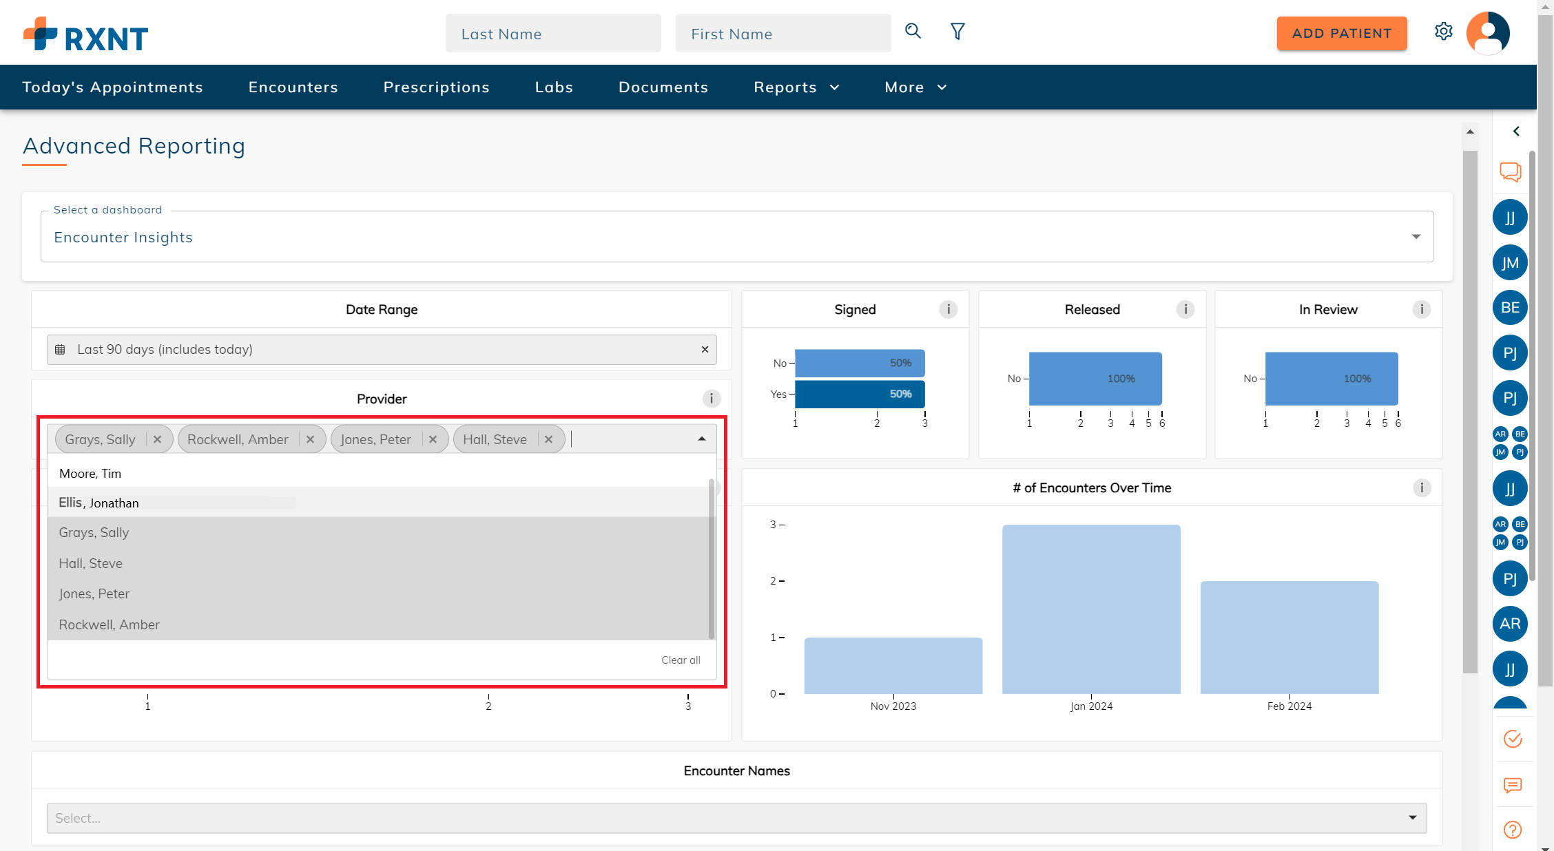Screen dimensions: 1554x851
Task: Open the Select a dashboard dropdown
Action: pos(737,236)
